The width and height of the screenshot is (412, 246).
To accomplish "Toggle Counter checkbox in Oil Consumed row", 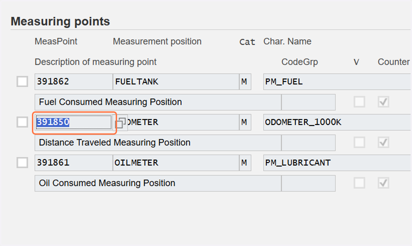I will (383, 183).
